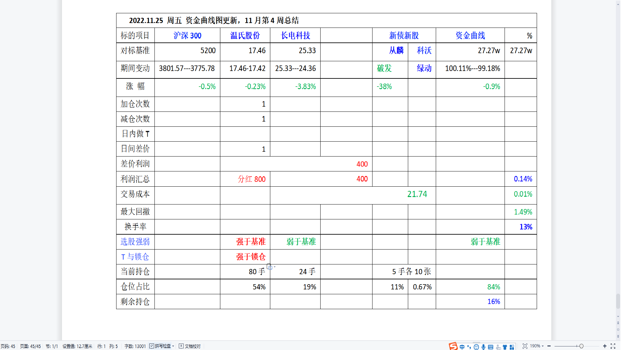Open document proofreading 文档校对
Image resolution: width=623 pixels, height=350 pixels.
190,346
